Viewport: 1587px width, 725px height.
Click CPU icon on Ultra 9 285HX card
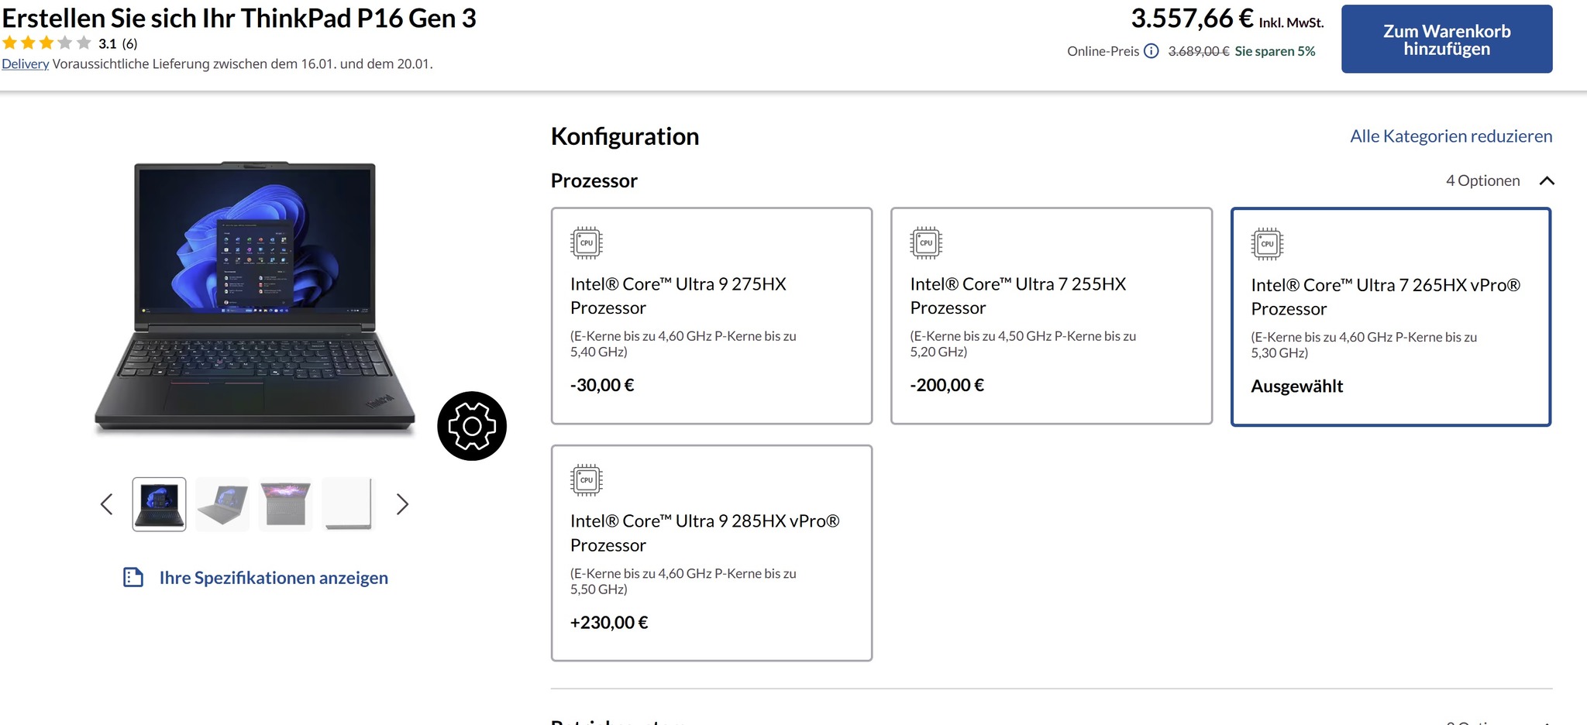point(587,480)
